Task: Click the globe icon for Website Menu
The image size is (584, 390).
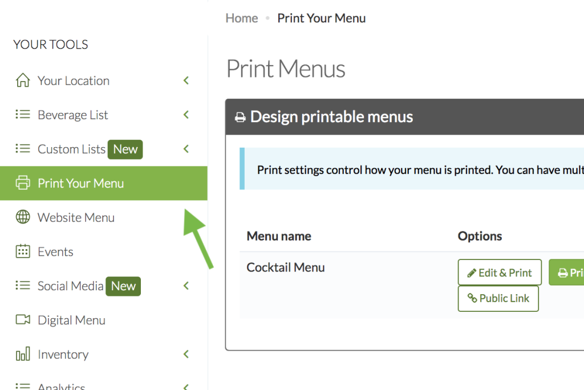Action: (x=23, y=217)
